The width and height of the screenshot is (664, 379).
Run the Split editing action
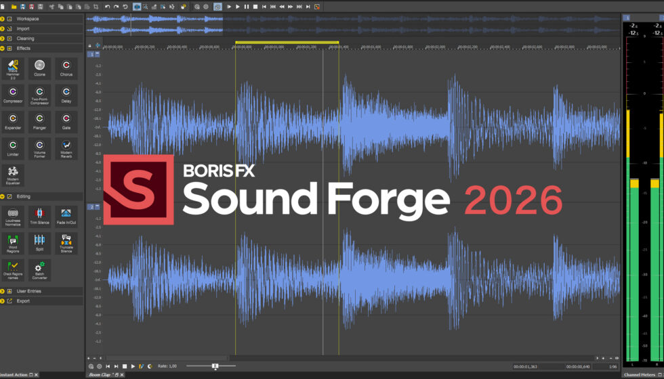pyautogui.click(x=39, y=244)
